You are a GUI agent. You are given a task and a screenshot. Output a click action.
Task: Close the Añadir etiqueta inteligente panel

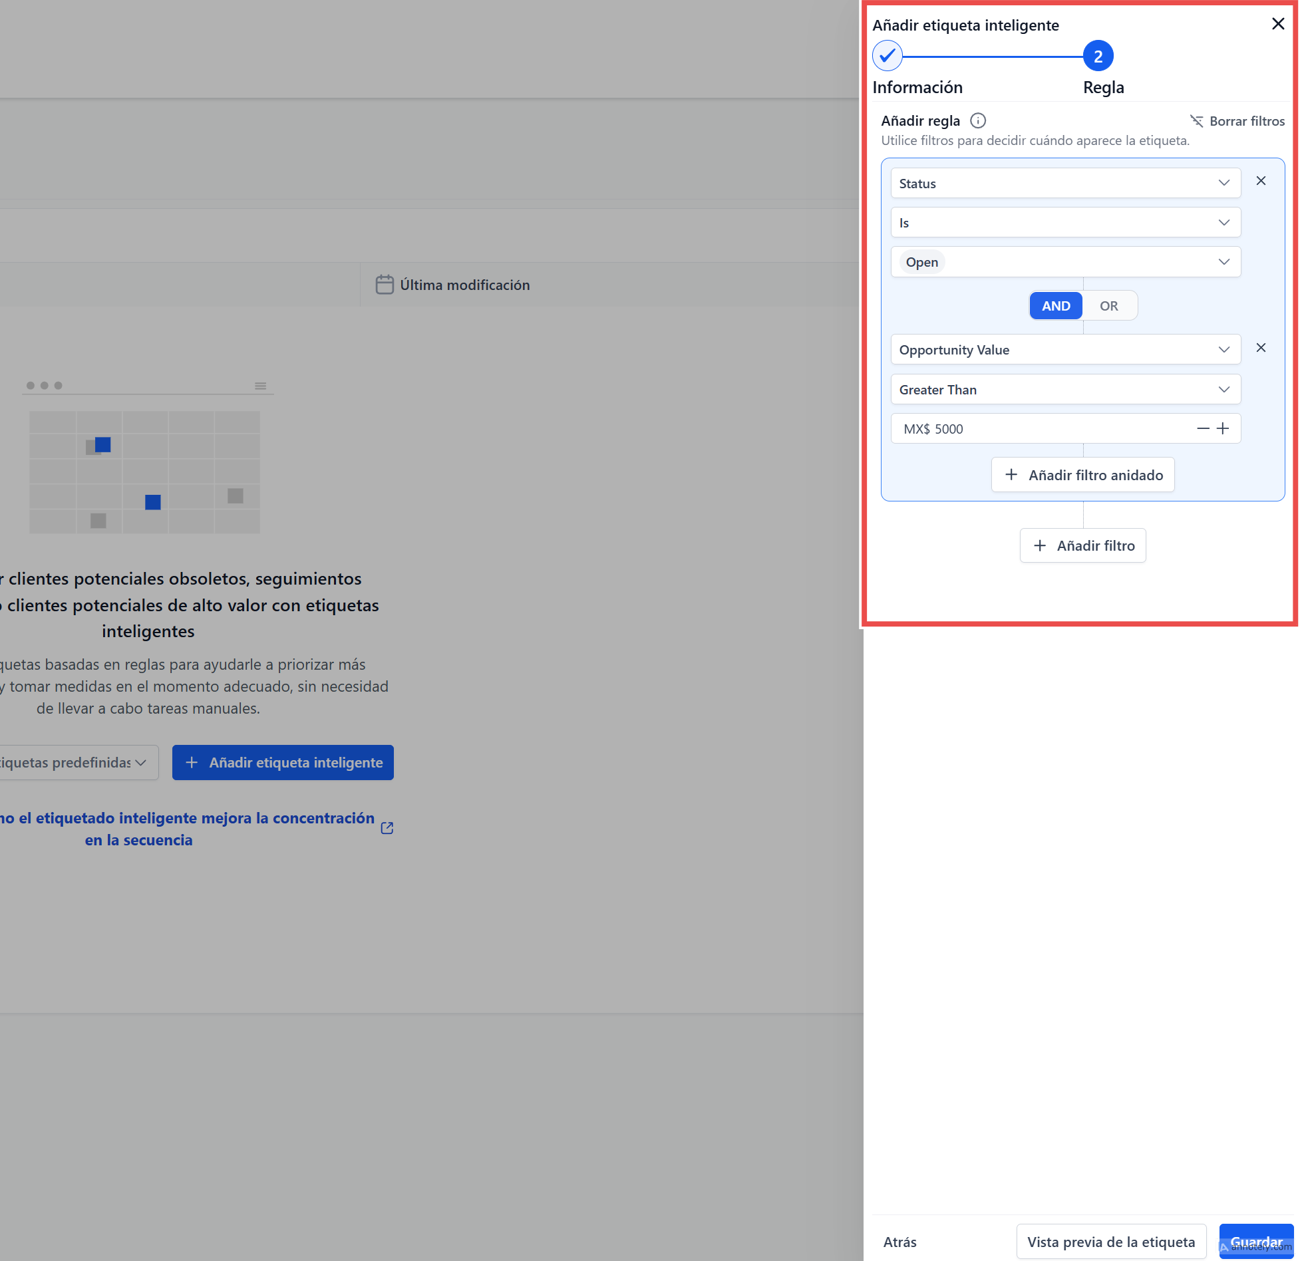pos(1277,24)
